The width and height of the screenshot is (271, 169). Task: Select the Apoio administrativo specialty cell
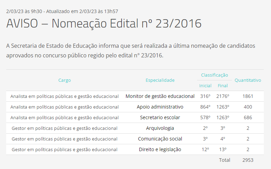(x=160, y=107)
